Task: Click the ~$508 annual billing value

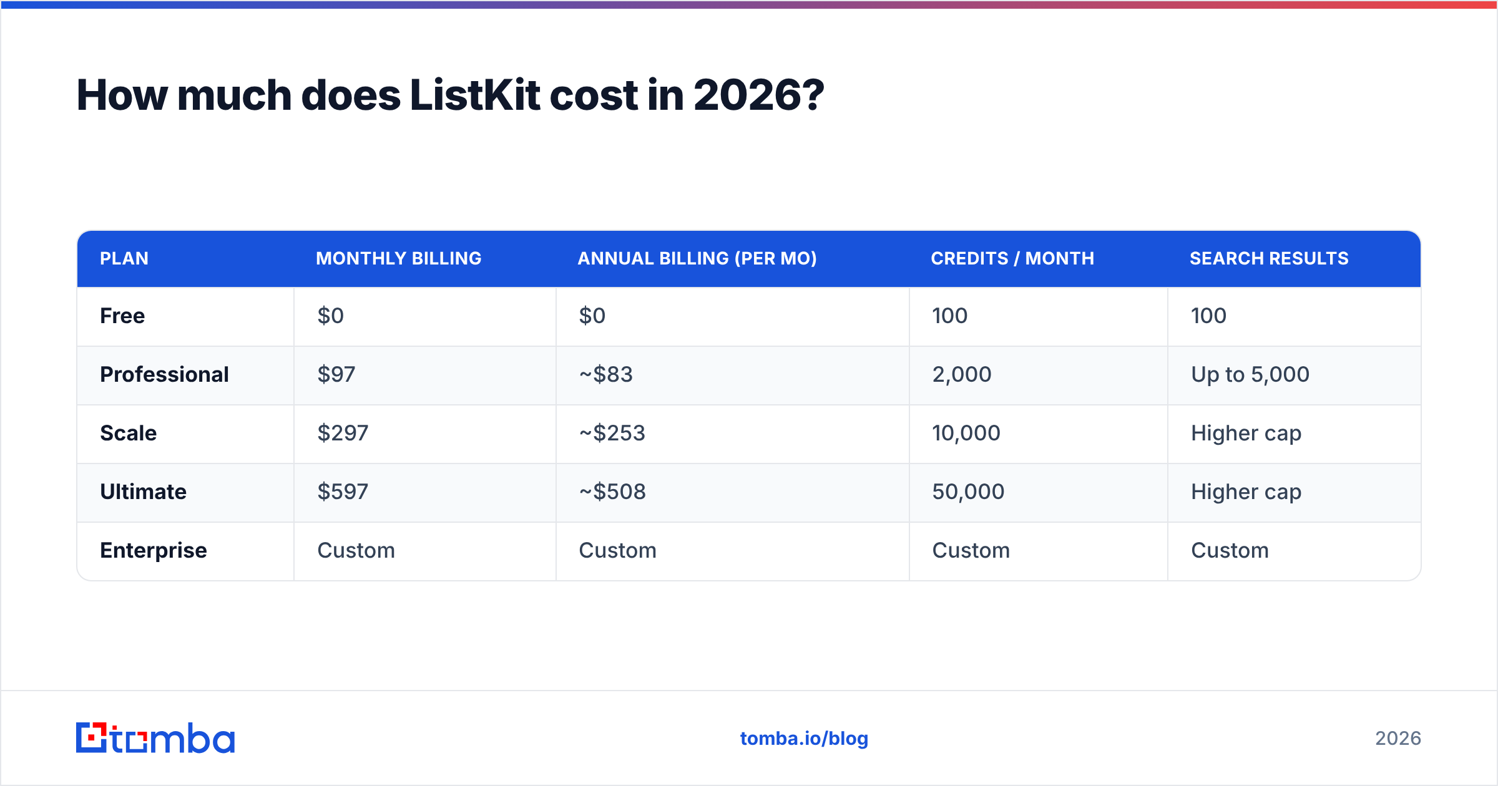Action: 612,492
